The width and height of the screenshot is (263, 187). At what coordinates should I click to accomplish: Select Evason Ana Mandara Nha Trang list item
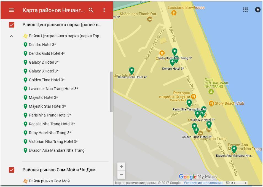(x=57, y=150)
